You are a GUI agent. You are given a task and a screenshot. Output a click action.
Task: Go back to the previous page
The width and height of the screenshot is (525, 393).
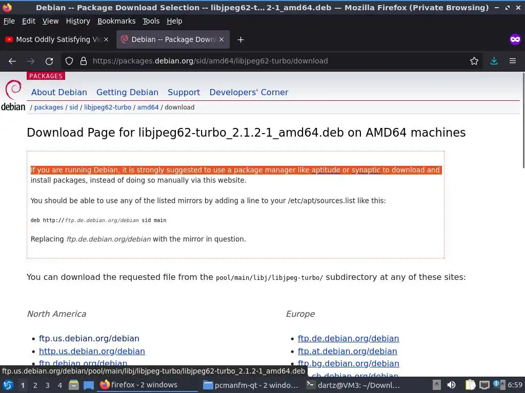point(12,61)
